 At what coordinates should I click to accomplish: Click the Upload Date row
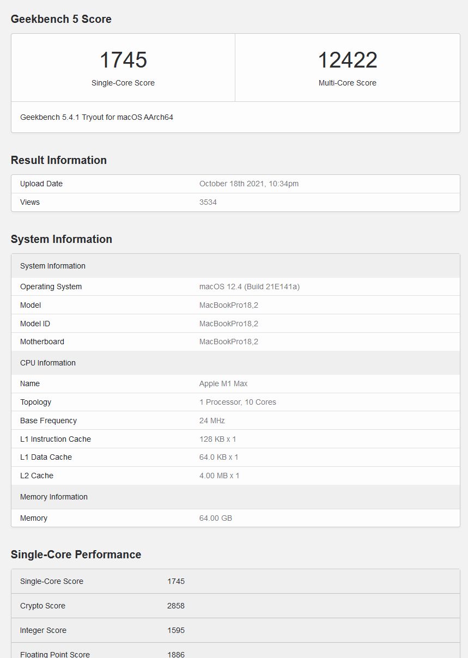[41, 184]
